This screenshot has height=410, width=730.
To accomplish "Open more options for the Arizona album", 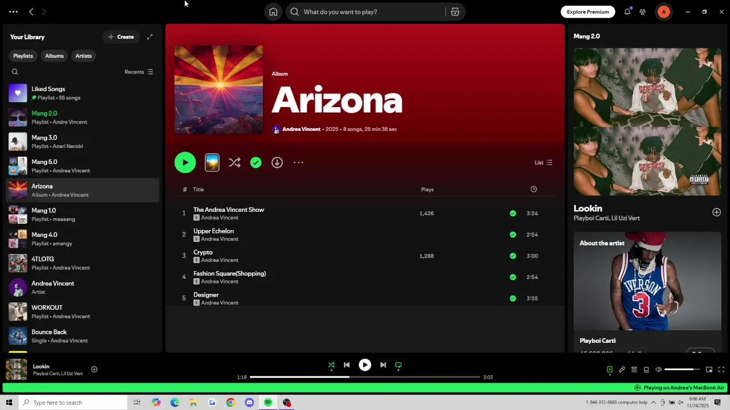I will (298, 163).
